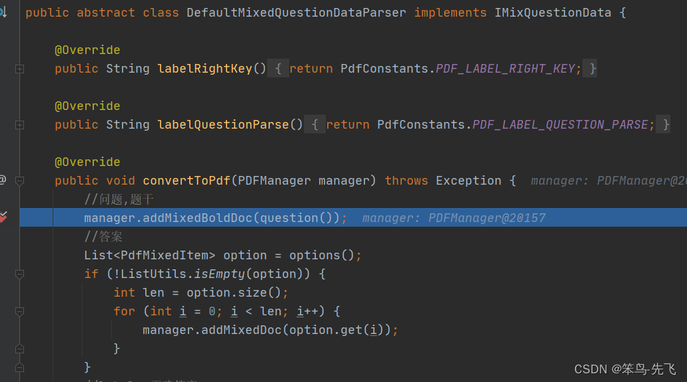Screen dimensions: 687x382
Task: Click the option.get(i) expression
Action: tap(337, 330)
